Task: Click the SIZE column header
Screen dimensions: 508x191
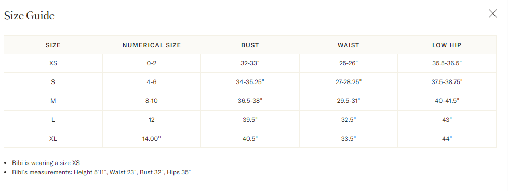Action: coord(53,45)
